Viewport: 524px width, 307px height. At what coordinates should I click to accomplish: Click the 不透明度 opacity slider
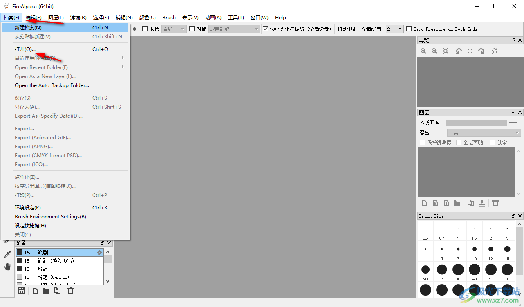477,123
